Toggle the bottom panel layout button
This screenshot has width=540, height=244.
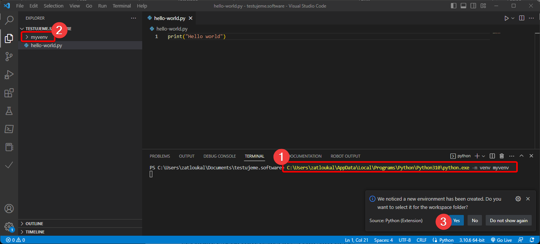point(463,6)
